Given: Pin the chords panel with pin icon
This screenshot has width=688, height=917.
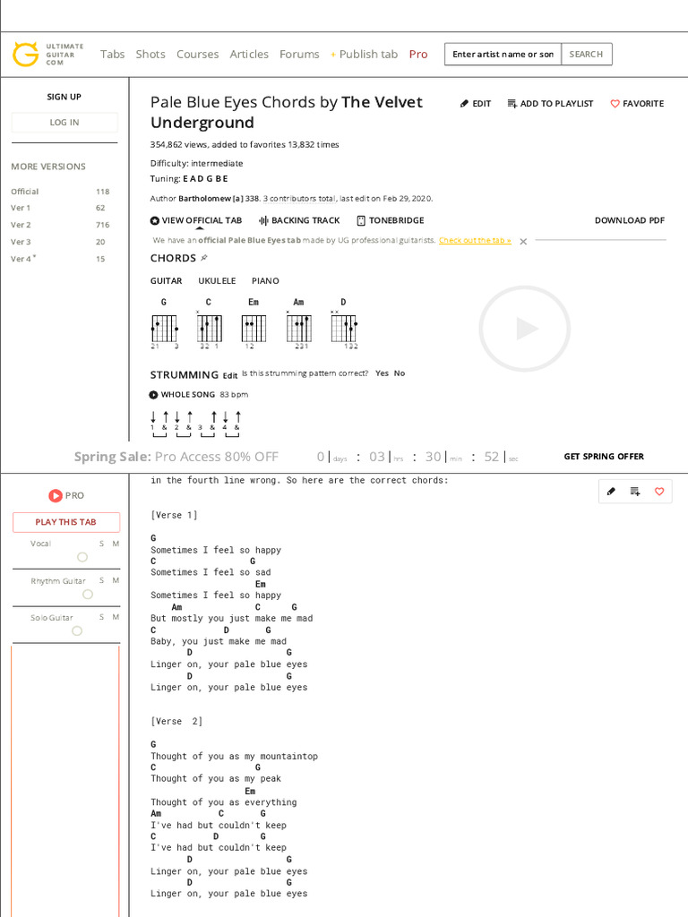Looking at the screenshot, I should click(x=204, y=258).
